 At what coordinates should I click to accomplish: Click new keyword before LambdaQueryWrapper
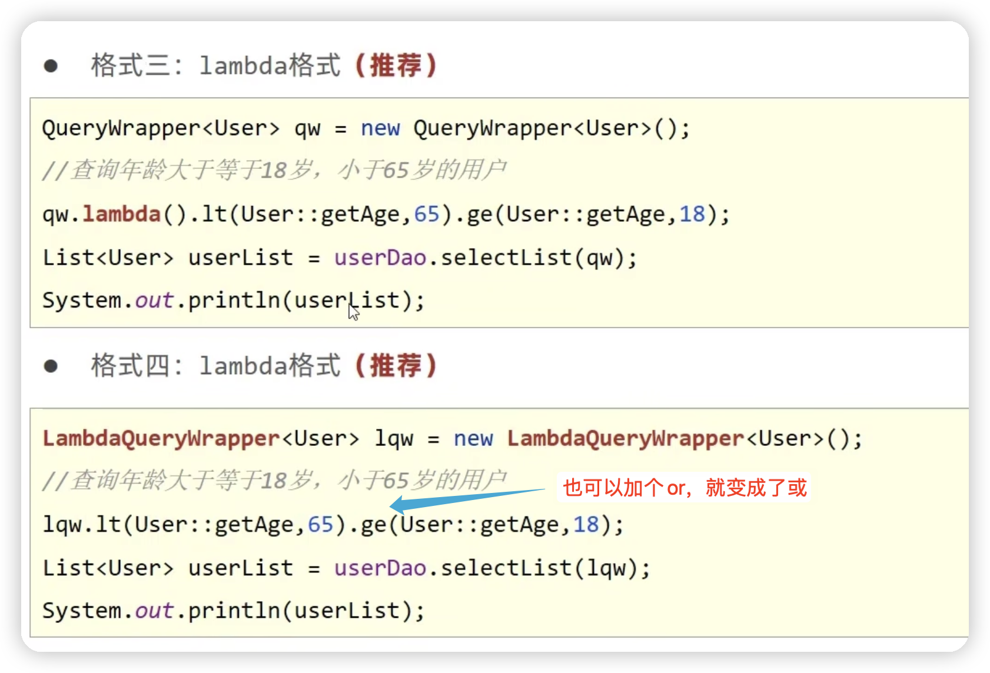473,439
